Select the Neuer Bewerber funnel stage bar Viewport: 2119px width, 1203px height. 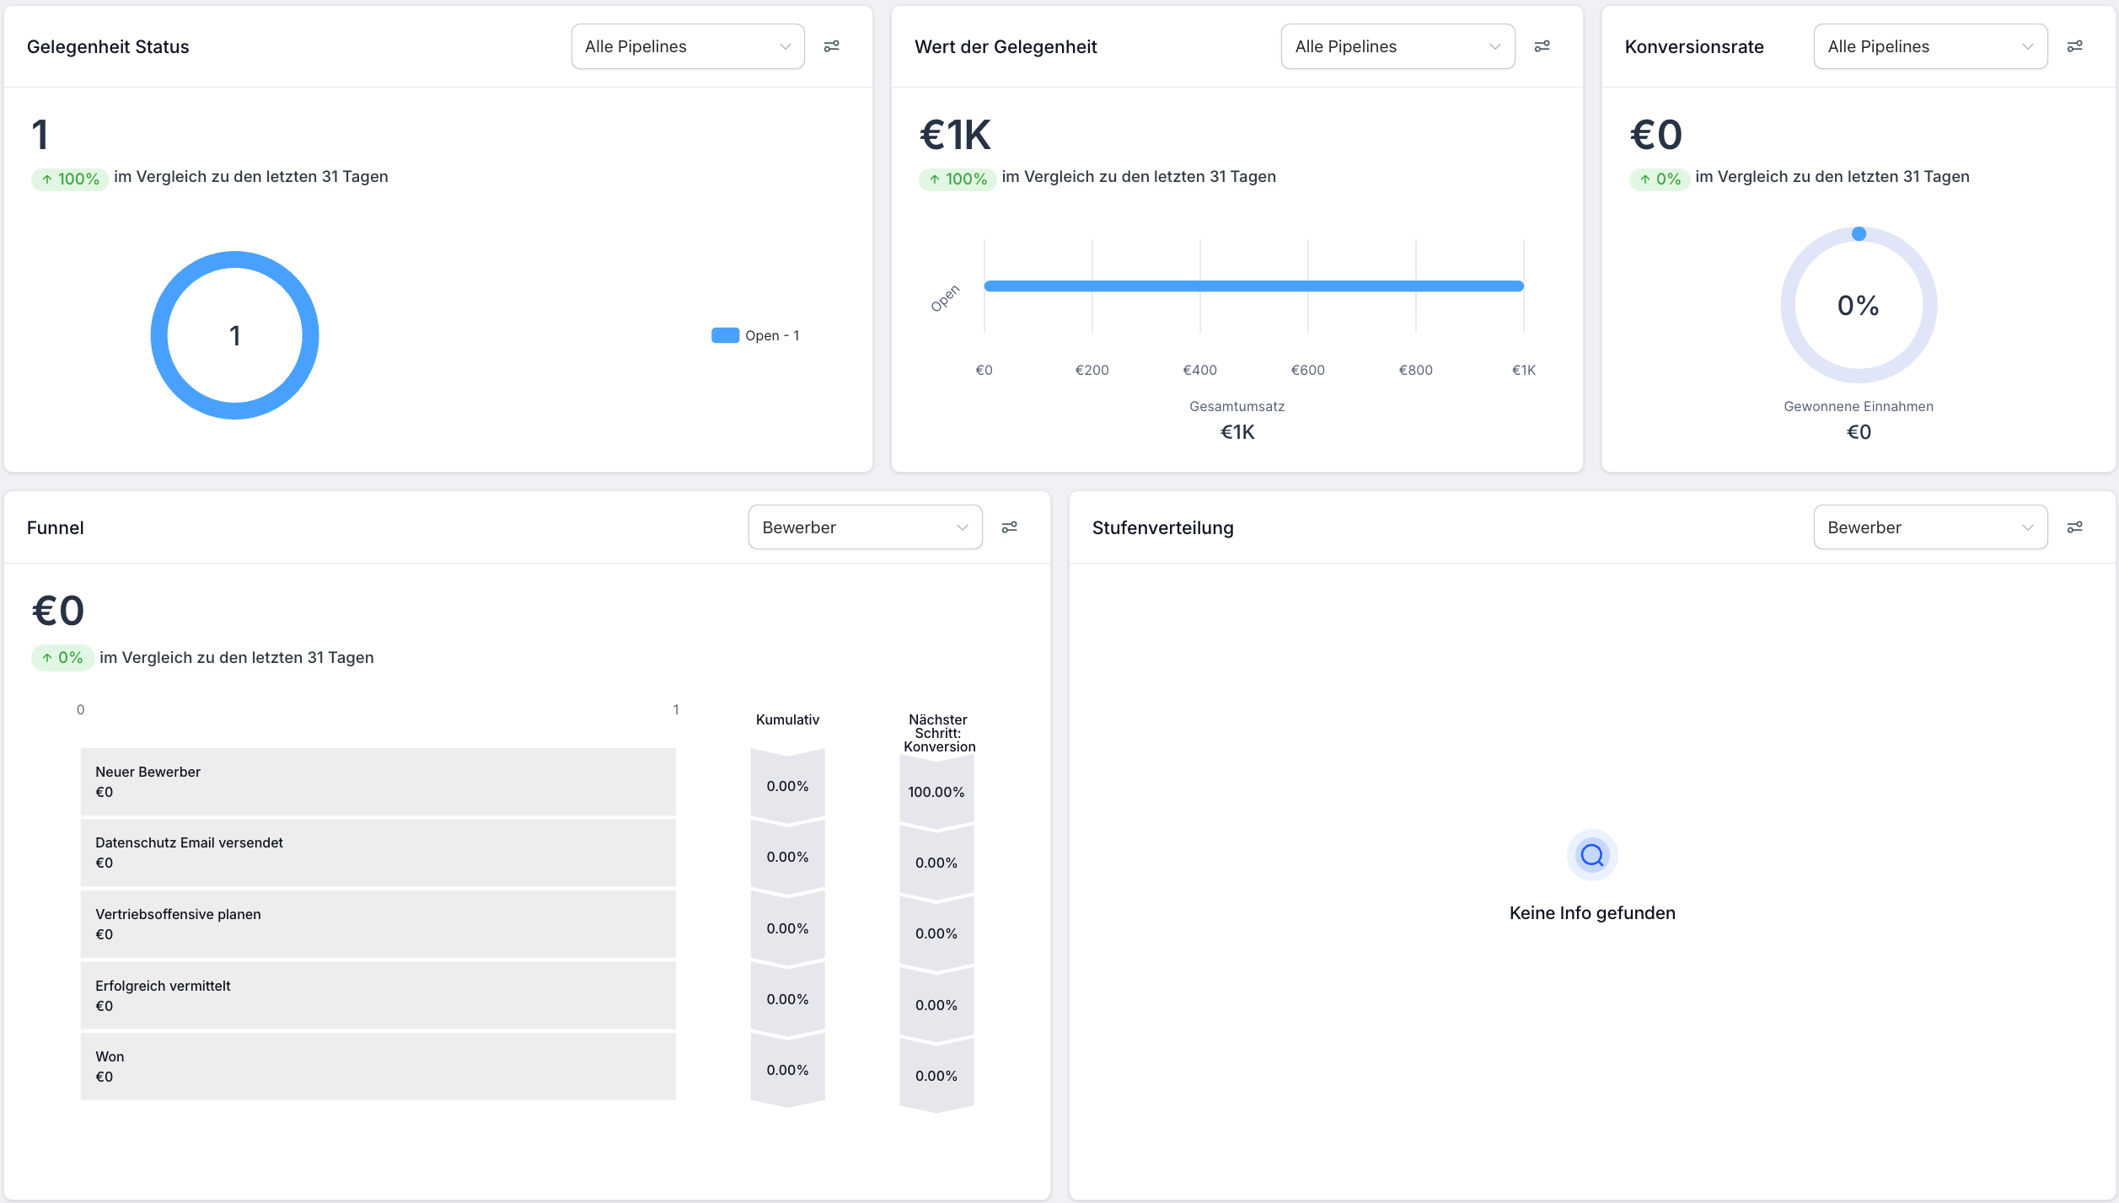(378, 781)
